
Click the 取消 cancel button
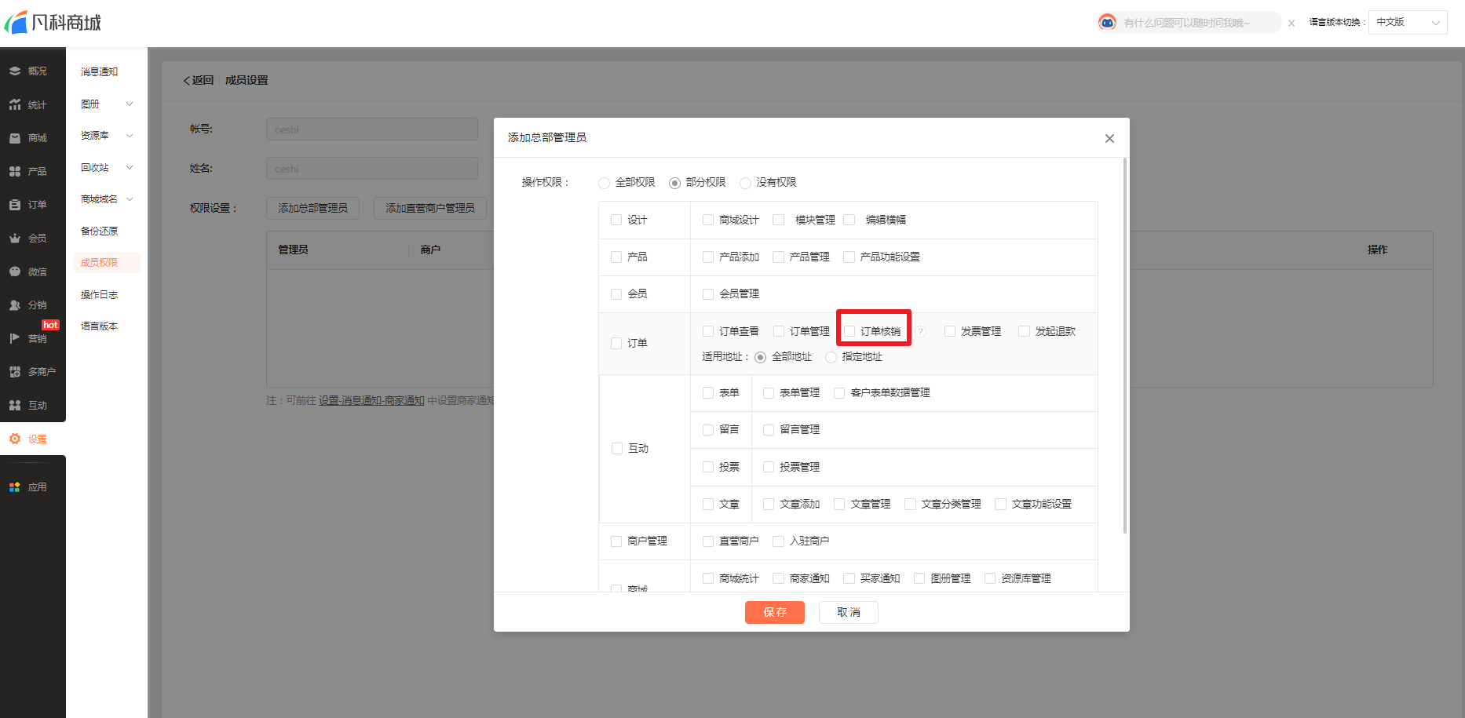[x=849, y=612]
